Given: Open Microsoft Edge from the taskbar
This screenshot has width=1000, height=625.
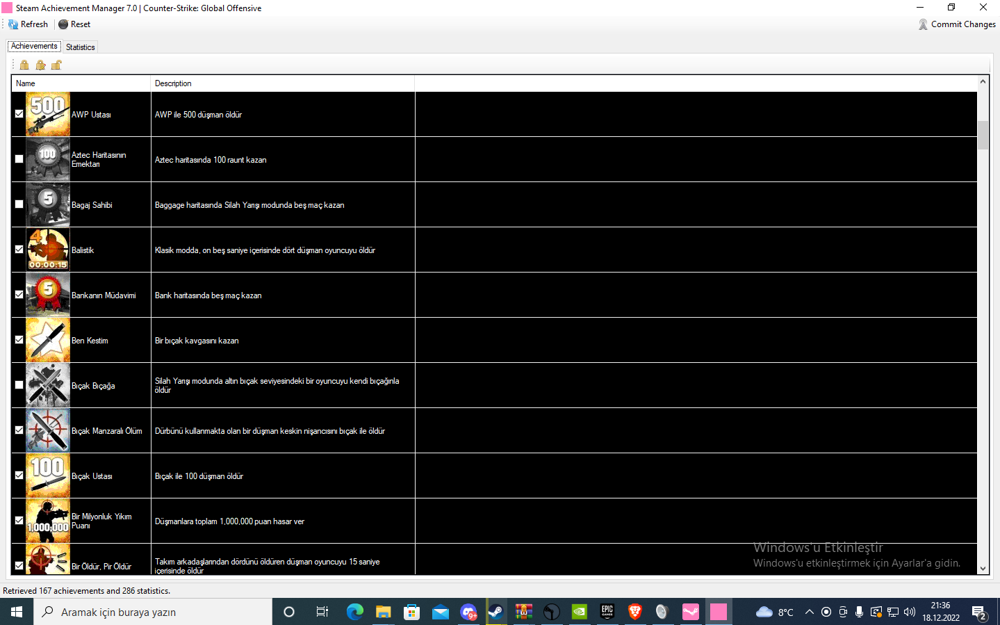Looking at the screenshot, I should pos(355,612).
